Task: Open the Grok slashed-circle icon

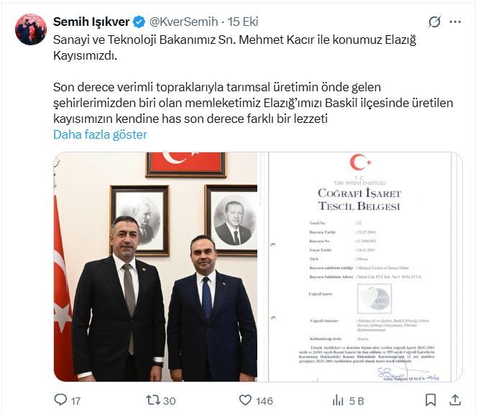Action: coord(434,22)
